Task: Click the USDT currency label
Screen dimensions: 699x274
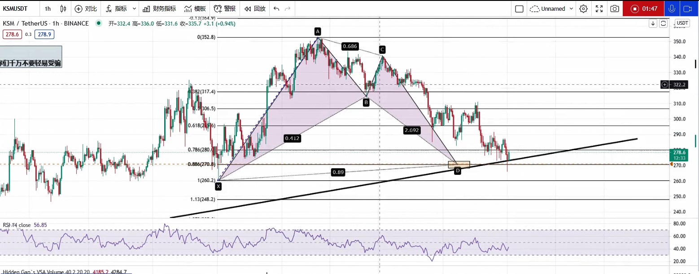Action: [x=682, y=23]
